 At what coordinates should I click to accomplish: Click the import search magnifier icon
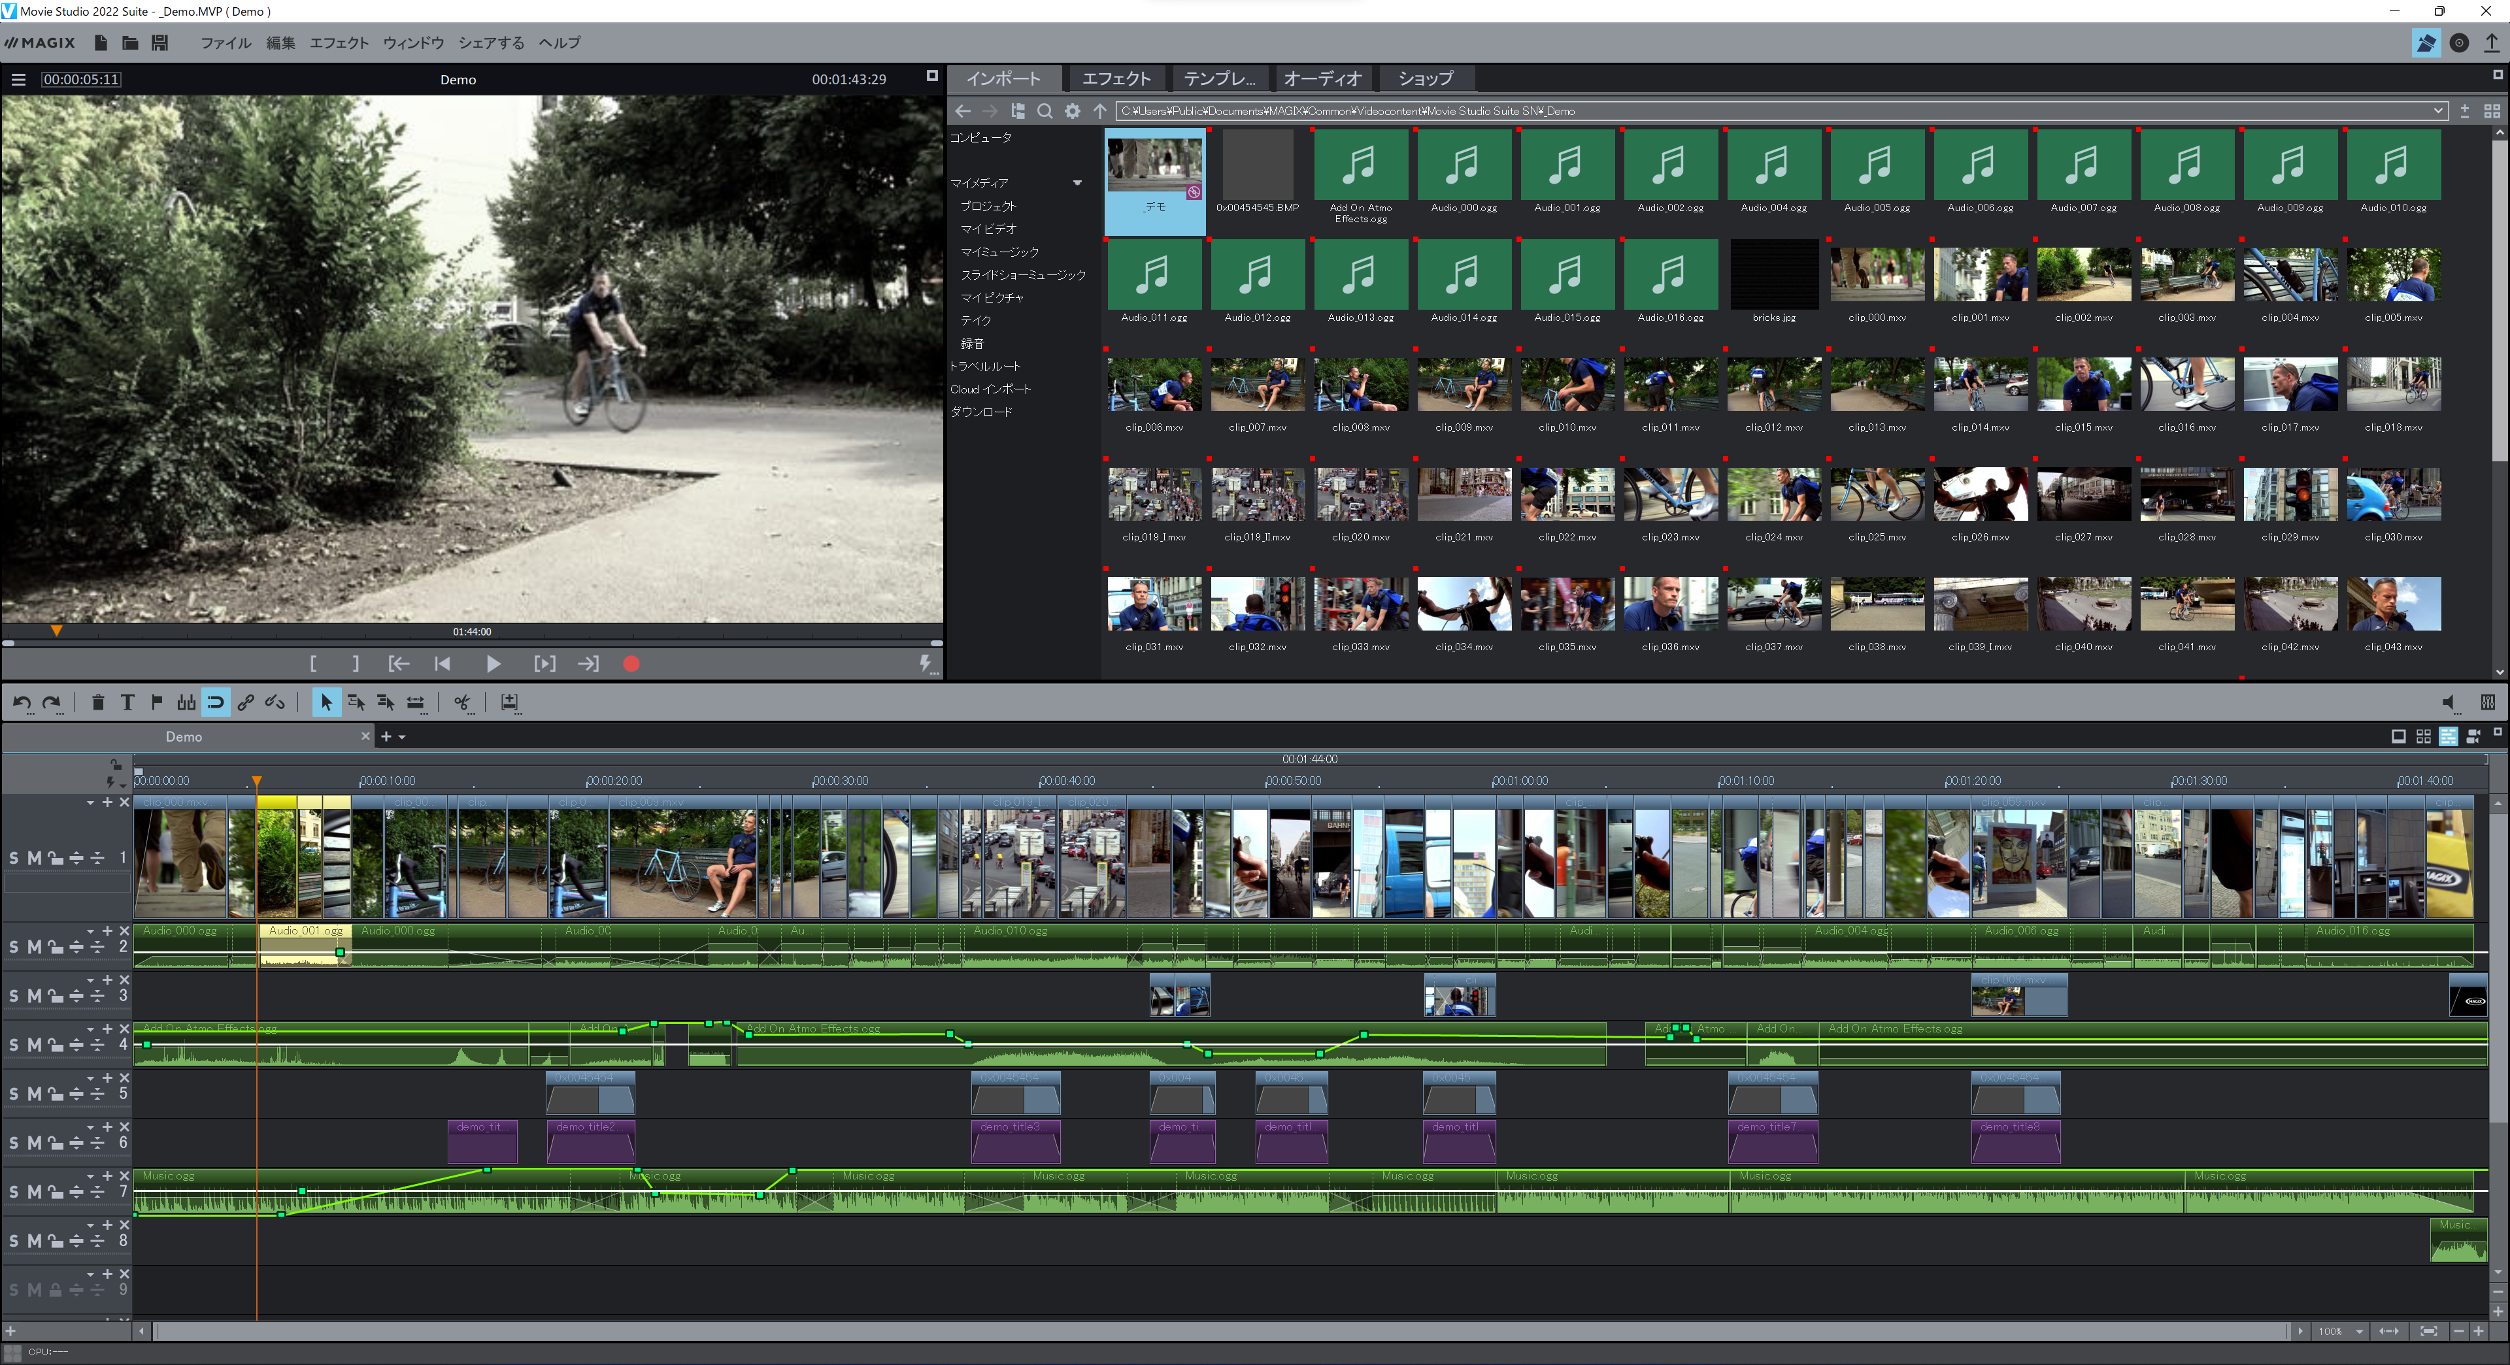1045,111
